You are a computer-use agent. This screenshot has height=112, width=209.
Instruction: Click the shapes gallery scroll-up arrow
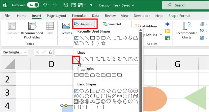[x=140, y=30]
